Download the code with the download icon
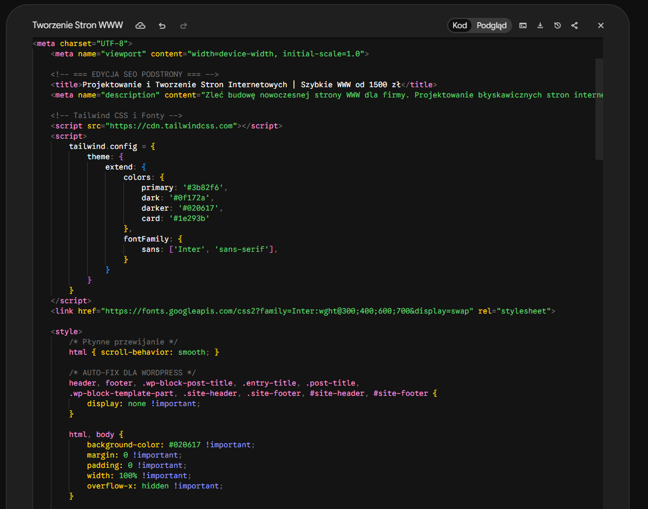This screenshot has width=648, height=509. point(540,25)
